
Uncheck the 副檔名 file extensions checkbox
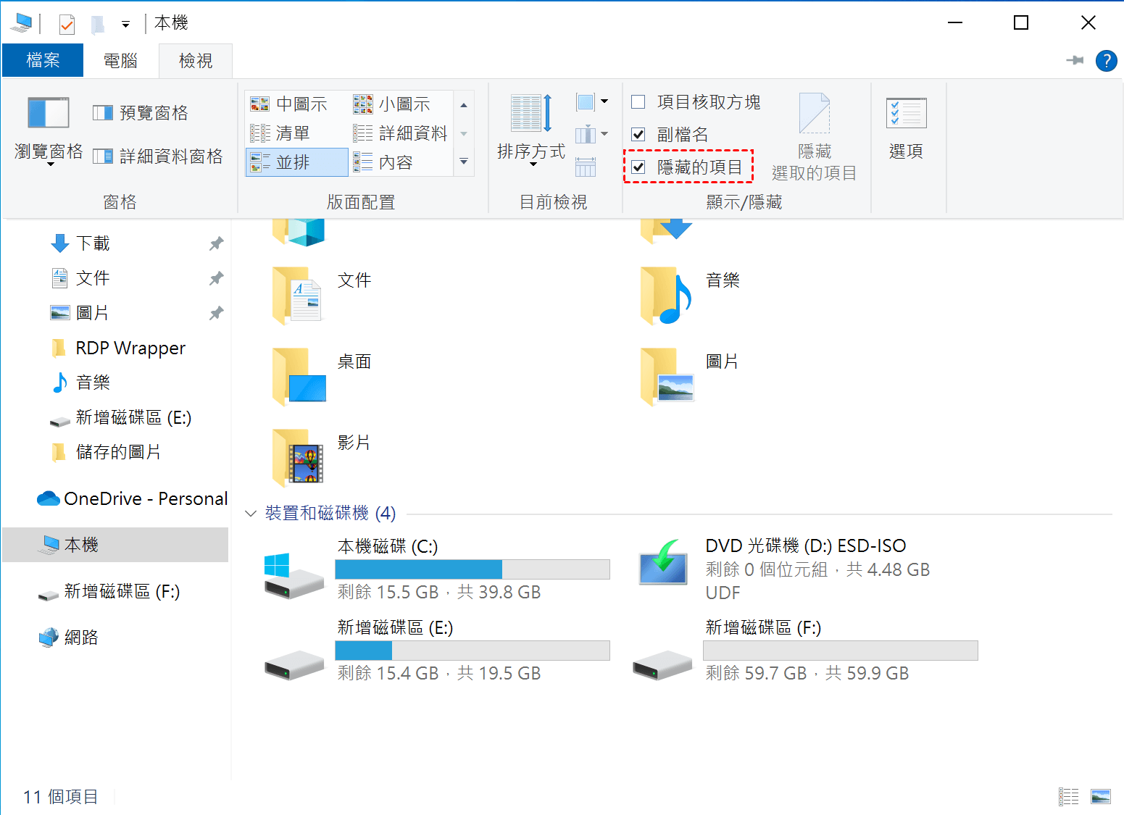click(x=638, y=134)
